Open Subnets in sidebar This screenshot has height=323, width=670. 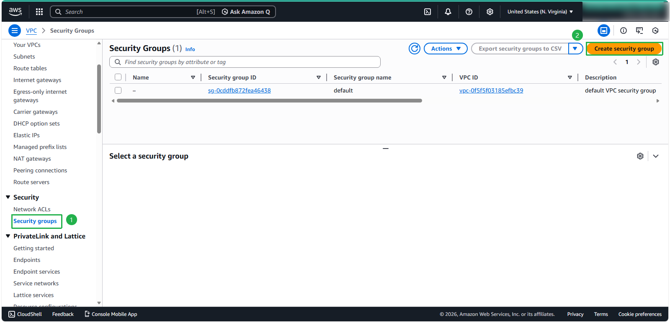24,56
